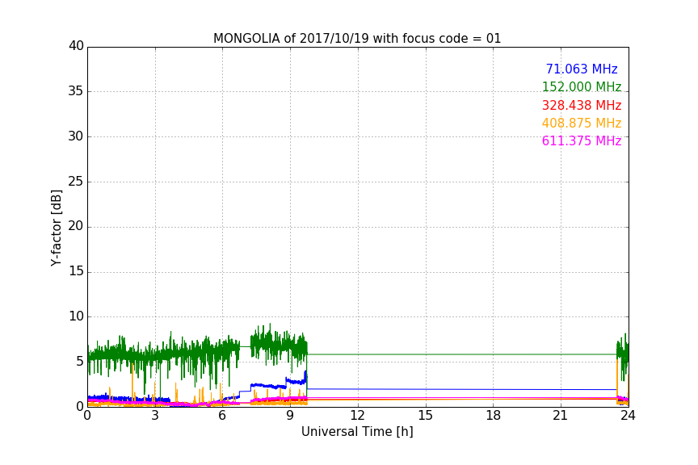Click the x-axis tick label 9
This screenshot has height=465, width=698.
coord(290,416)
